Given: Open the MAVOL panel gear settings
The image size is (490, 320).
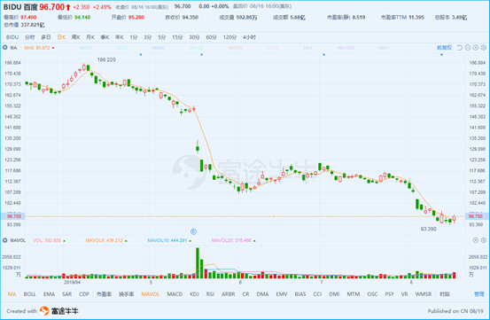Looking at the screenshot, I should [x=484, y=240].
